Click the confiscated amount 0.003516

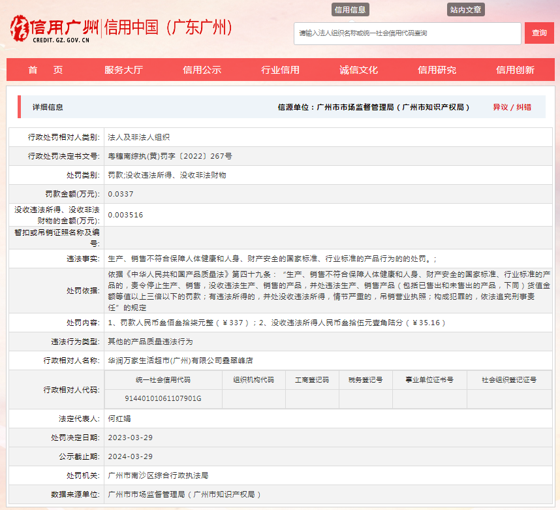(125, 215)
